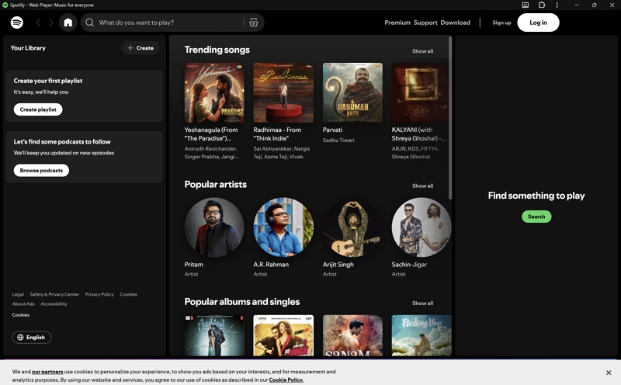Click the Log in button

[538, 23]
